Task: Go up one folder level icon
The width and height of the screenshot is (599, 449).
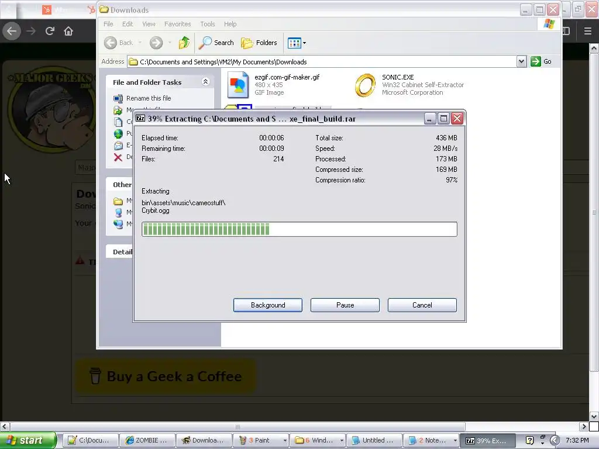Action: click(x=184, y=43)
